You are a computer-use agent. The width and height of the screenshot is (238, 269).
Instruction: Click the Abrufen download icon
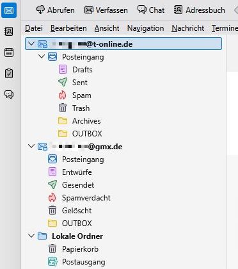tap(40, 10)
